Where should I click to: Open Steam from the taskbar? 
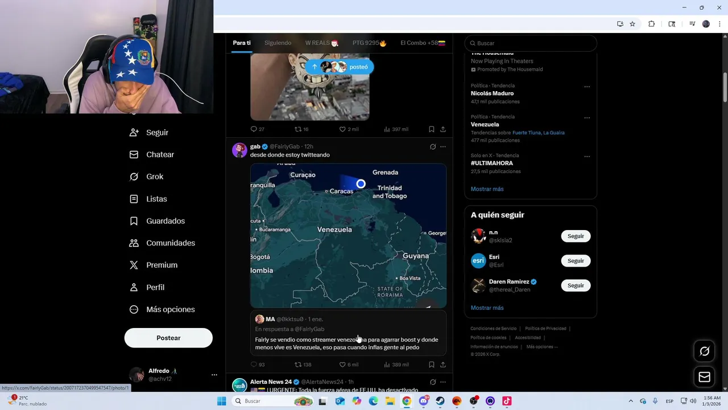(440, 401)
